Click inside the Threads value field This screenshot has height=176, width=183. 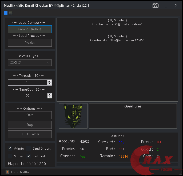[27, 82]
